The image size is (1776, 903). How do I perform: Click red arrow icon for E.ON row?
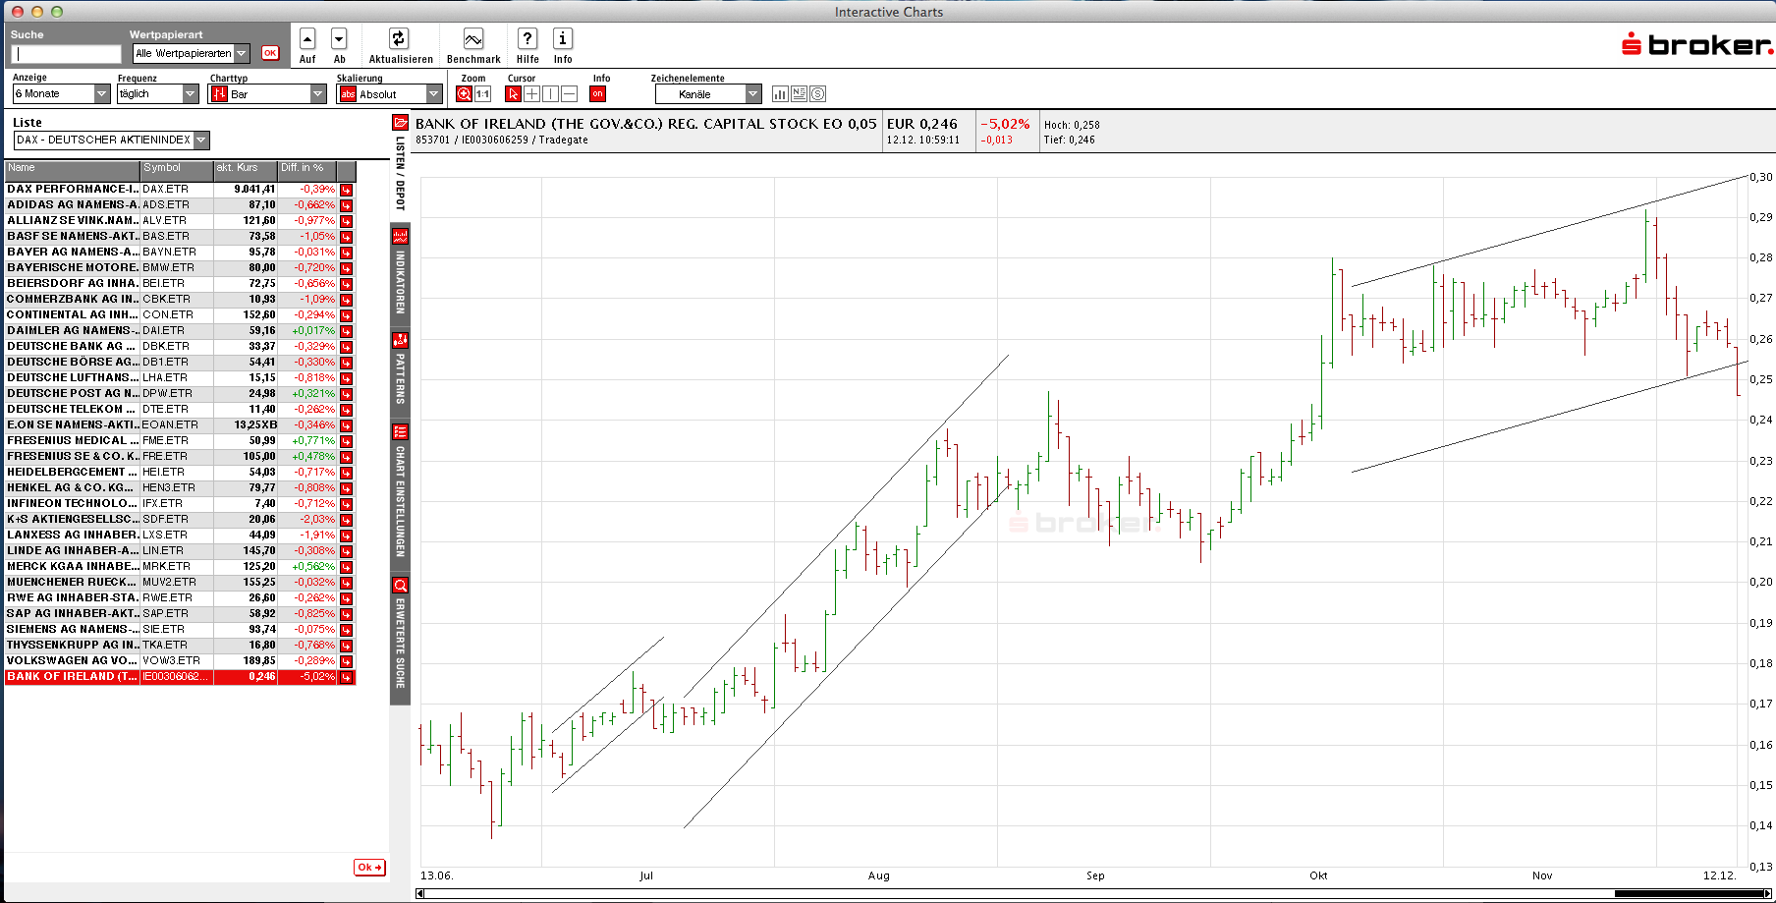click(347, 425)
